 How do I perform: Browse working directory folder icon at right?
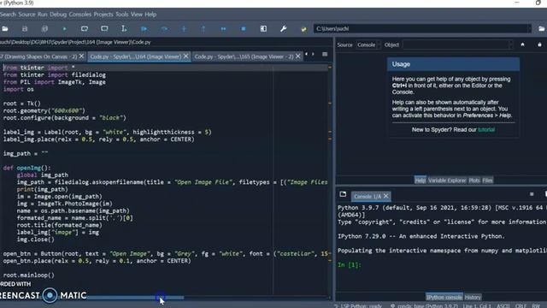[542, 28]
